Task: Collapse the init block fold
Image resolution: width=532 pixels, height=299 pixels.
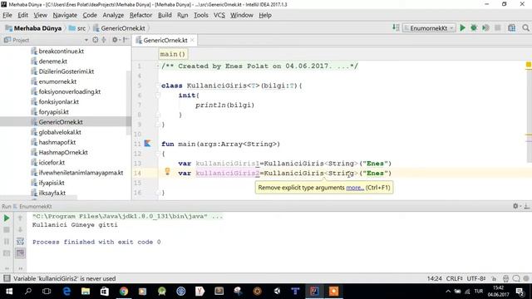Action: (x=158, y=96)
